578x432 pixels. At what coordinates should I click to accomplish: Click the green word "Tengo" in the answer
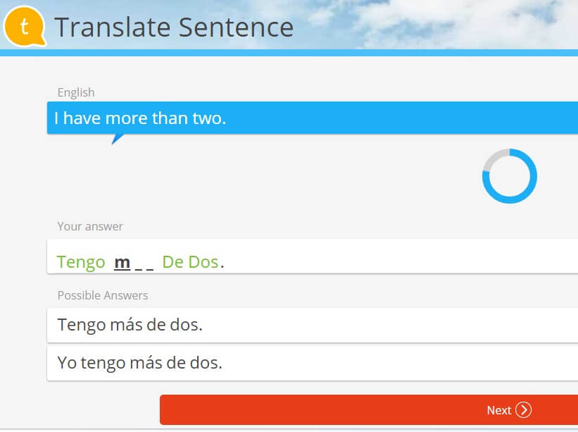81,262
